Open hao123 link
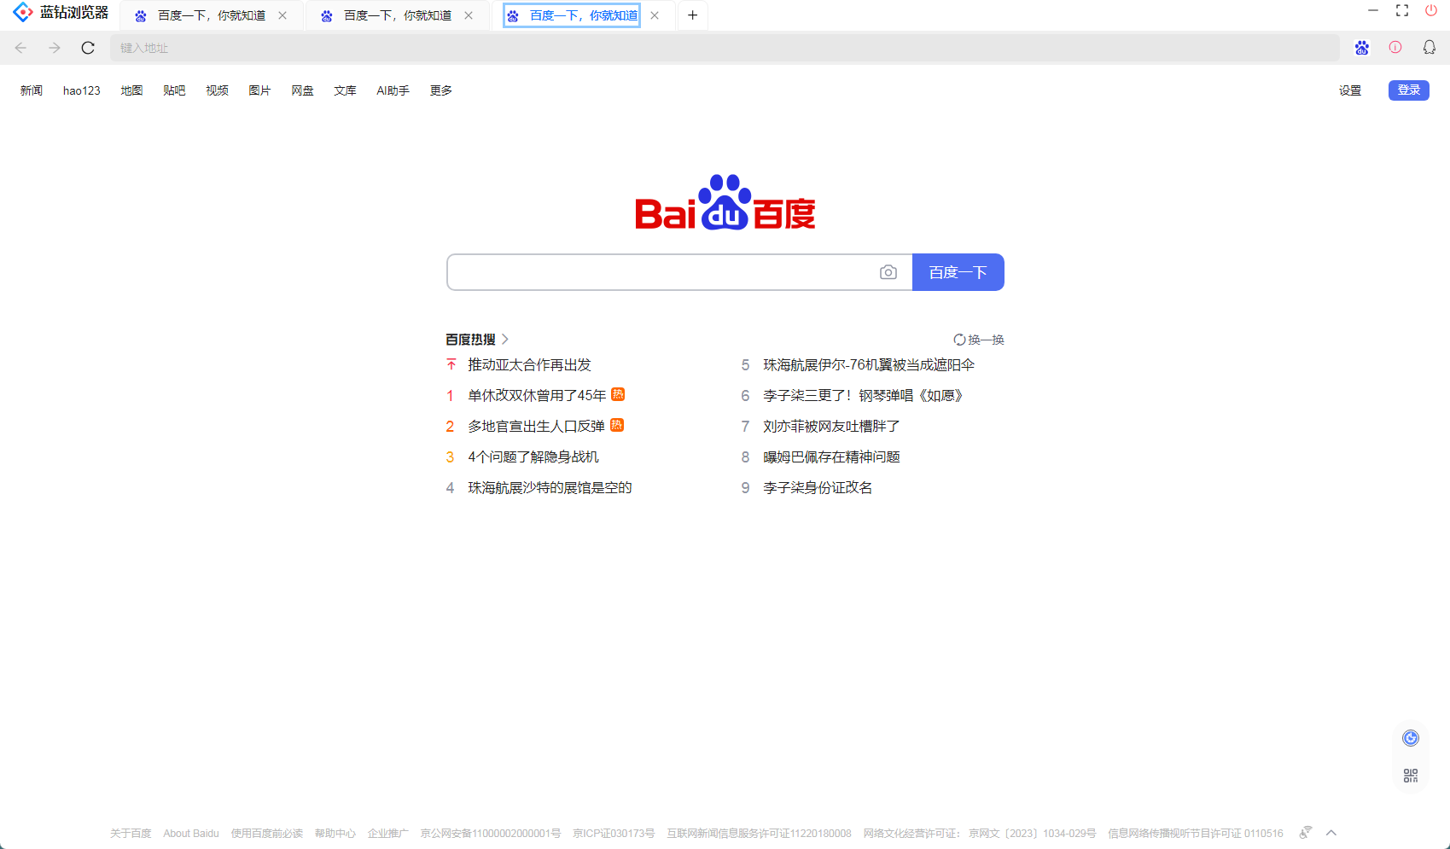Screen dimensions: 1450x849 click(x=82, y=90)
